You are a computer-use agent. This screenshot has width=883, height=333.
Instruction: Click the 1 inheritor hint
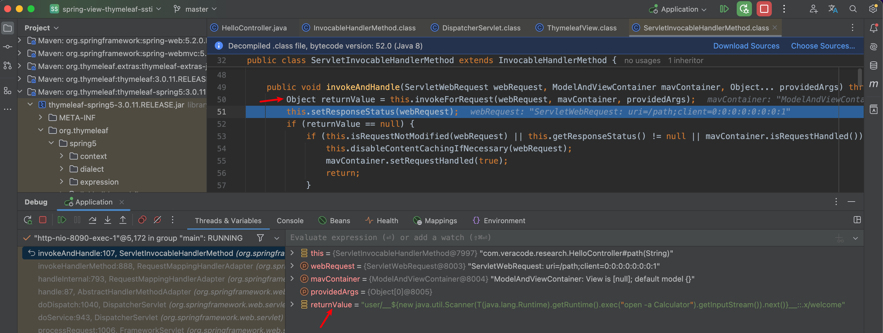(685, 60)
